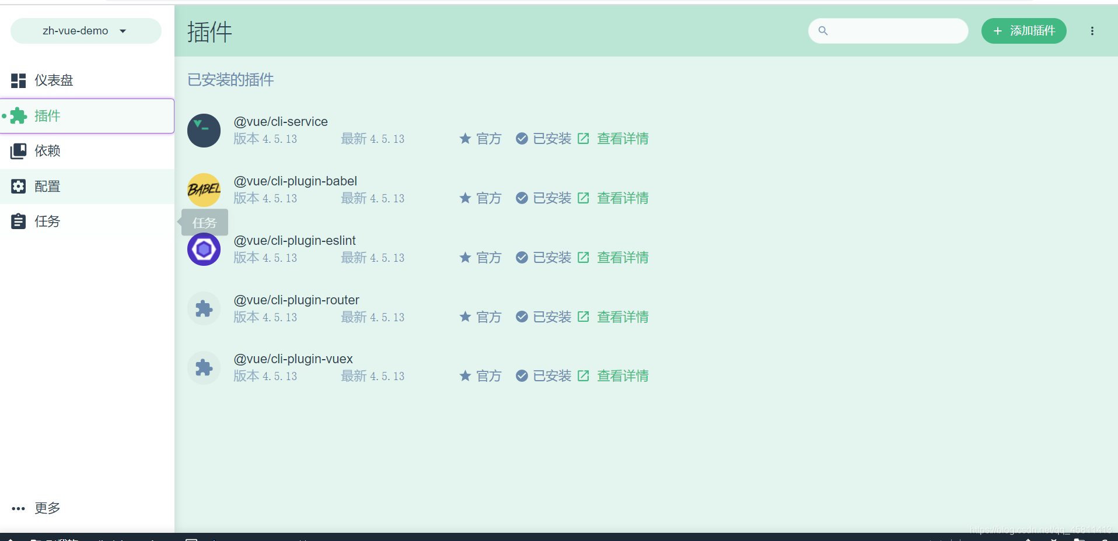The width and height of the screenshot is (1118, 541).
Task: Click the router plugin puzzle logo
Action: 204,308
